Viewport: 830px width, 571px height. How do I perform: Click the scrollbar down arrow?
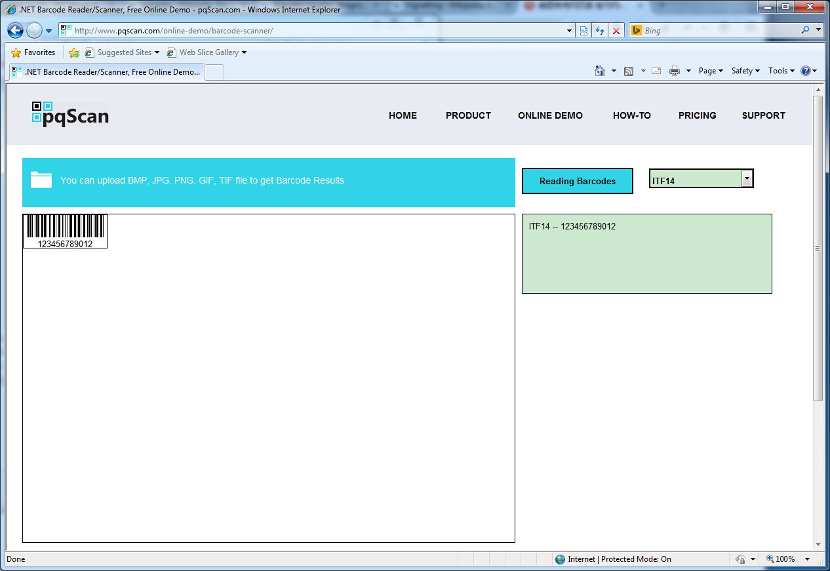[x=818, y=544]
